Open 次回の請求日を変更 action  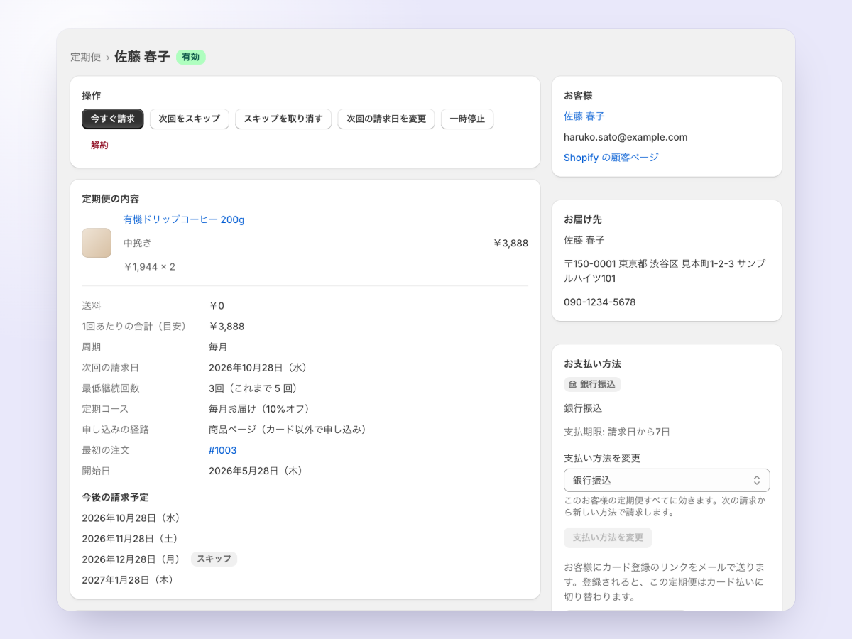(x=386, y=119)
